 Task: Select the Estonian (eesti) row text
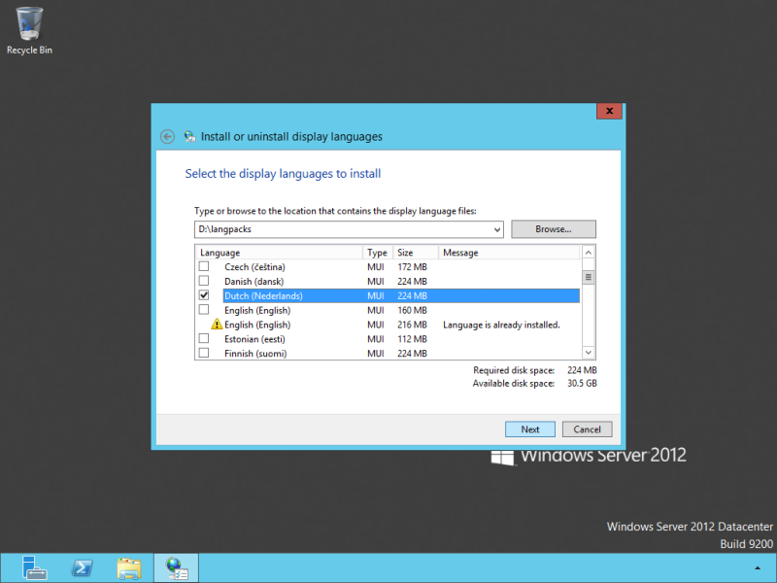pyautogui.click(x=254, y=339)
